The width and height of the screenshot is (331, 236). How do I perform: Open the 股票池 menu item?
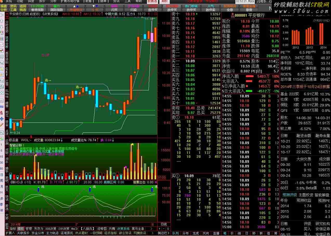pyautogui.click(x=152, y=1)
